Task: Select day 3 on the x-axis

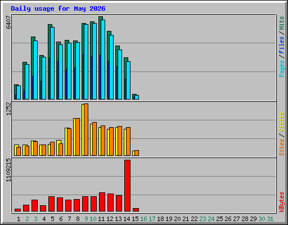Action: (35, 219)
